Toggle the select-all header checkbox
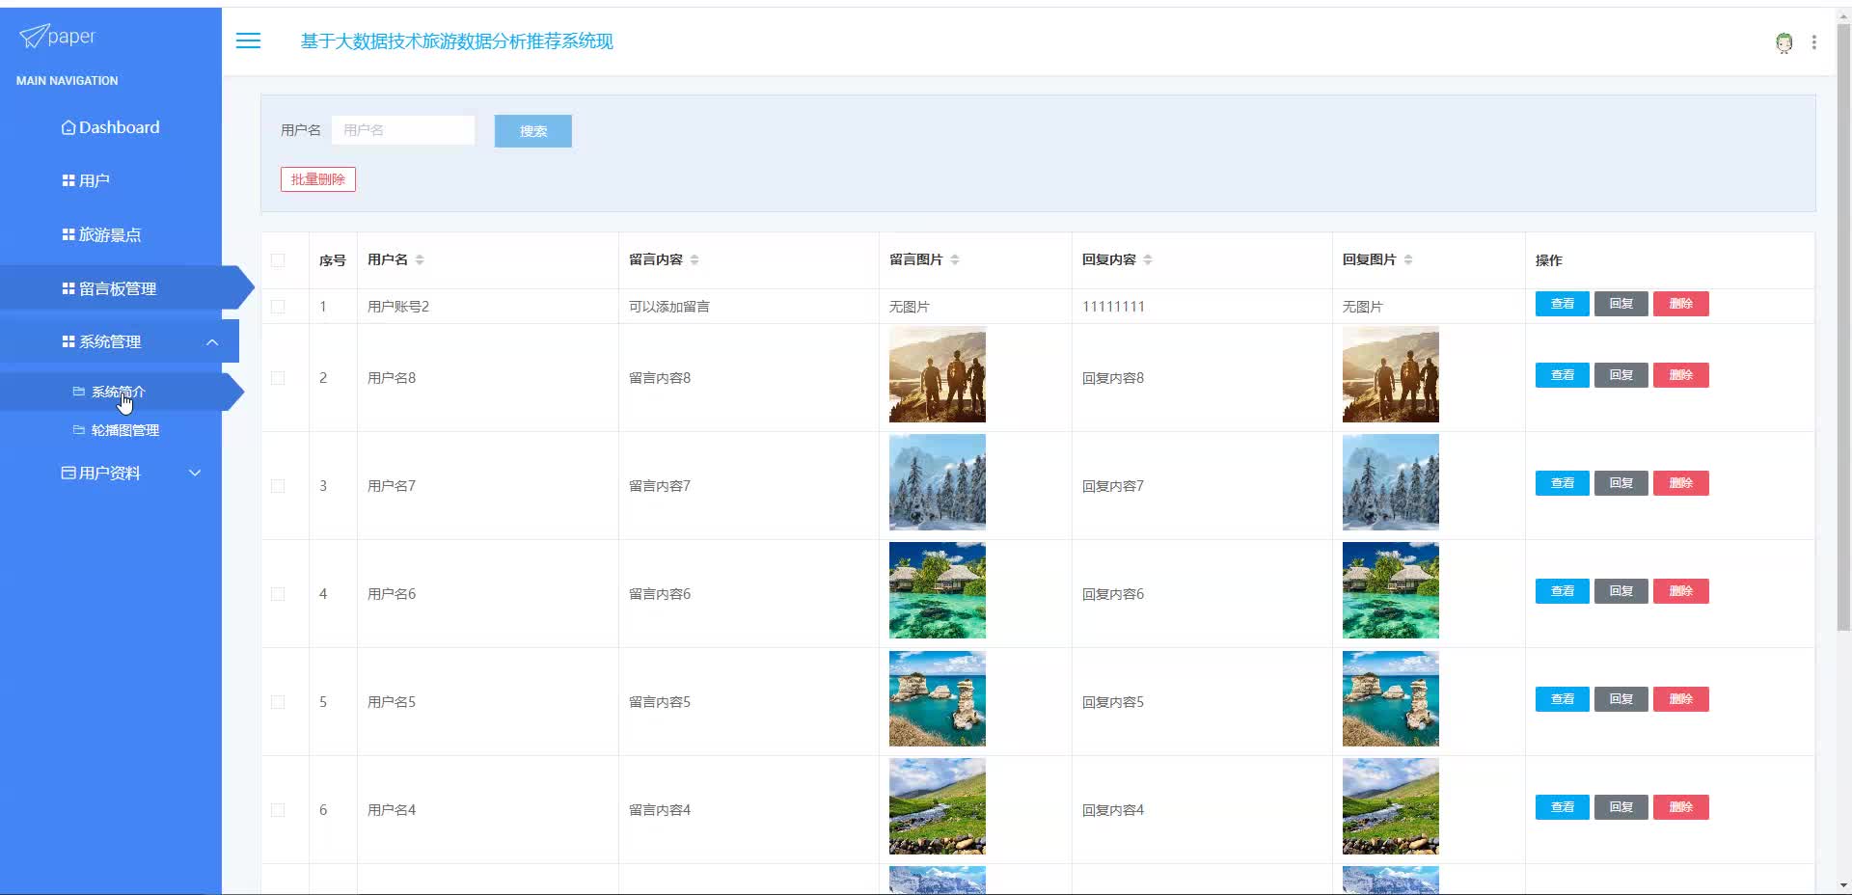Image resolution: width=1852 pixels, height=895 pixels. [278, 259]
